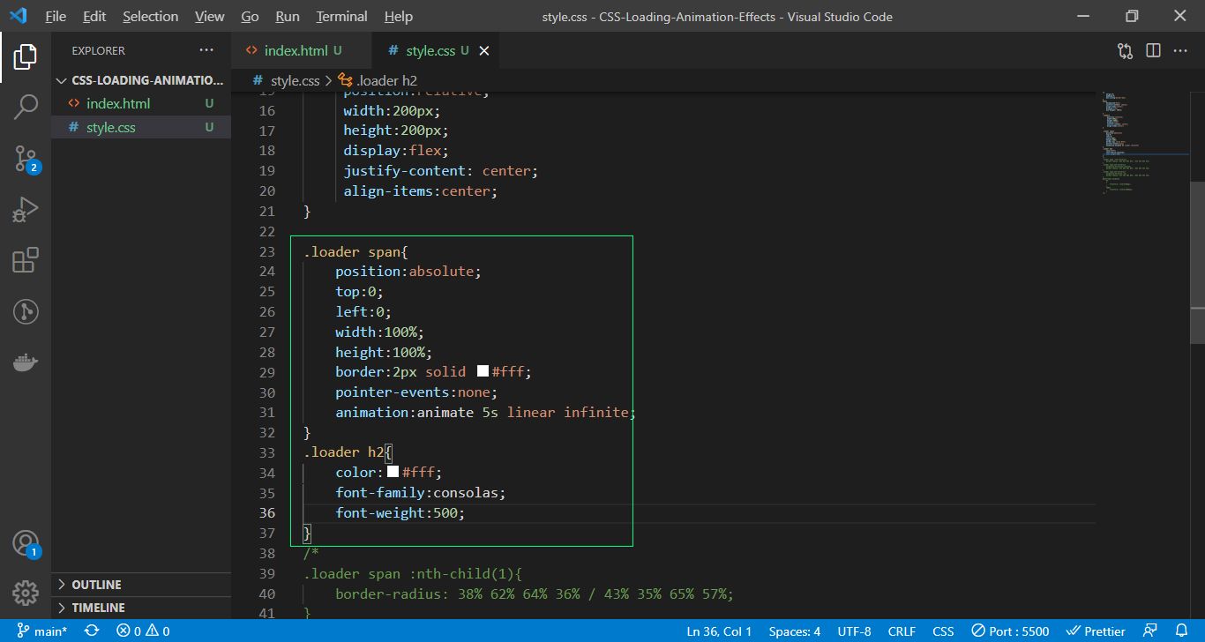This screenshot has width=1205, height=642.
Task: Click Ln 36, Col 1 in status bar
Action: [x=719, y=631]
